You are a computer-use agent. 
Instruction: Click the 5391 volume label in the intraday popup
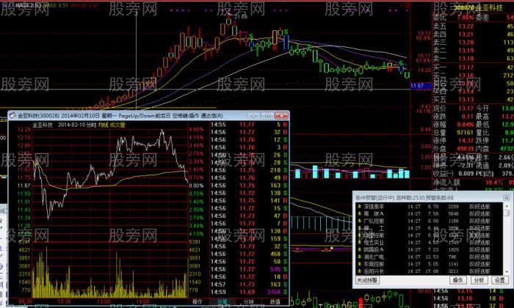point(24,242)
